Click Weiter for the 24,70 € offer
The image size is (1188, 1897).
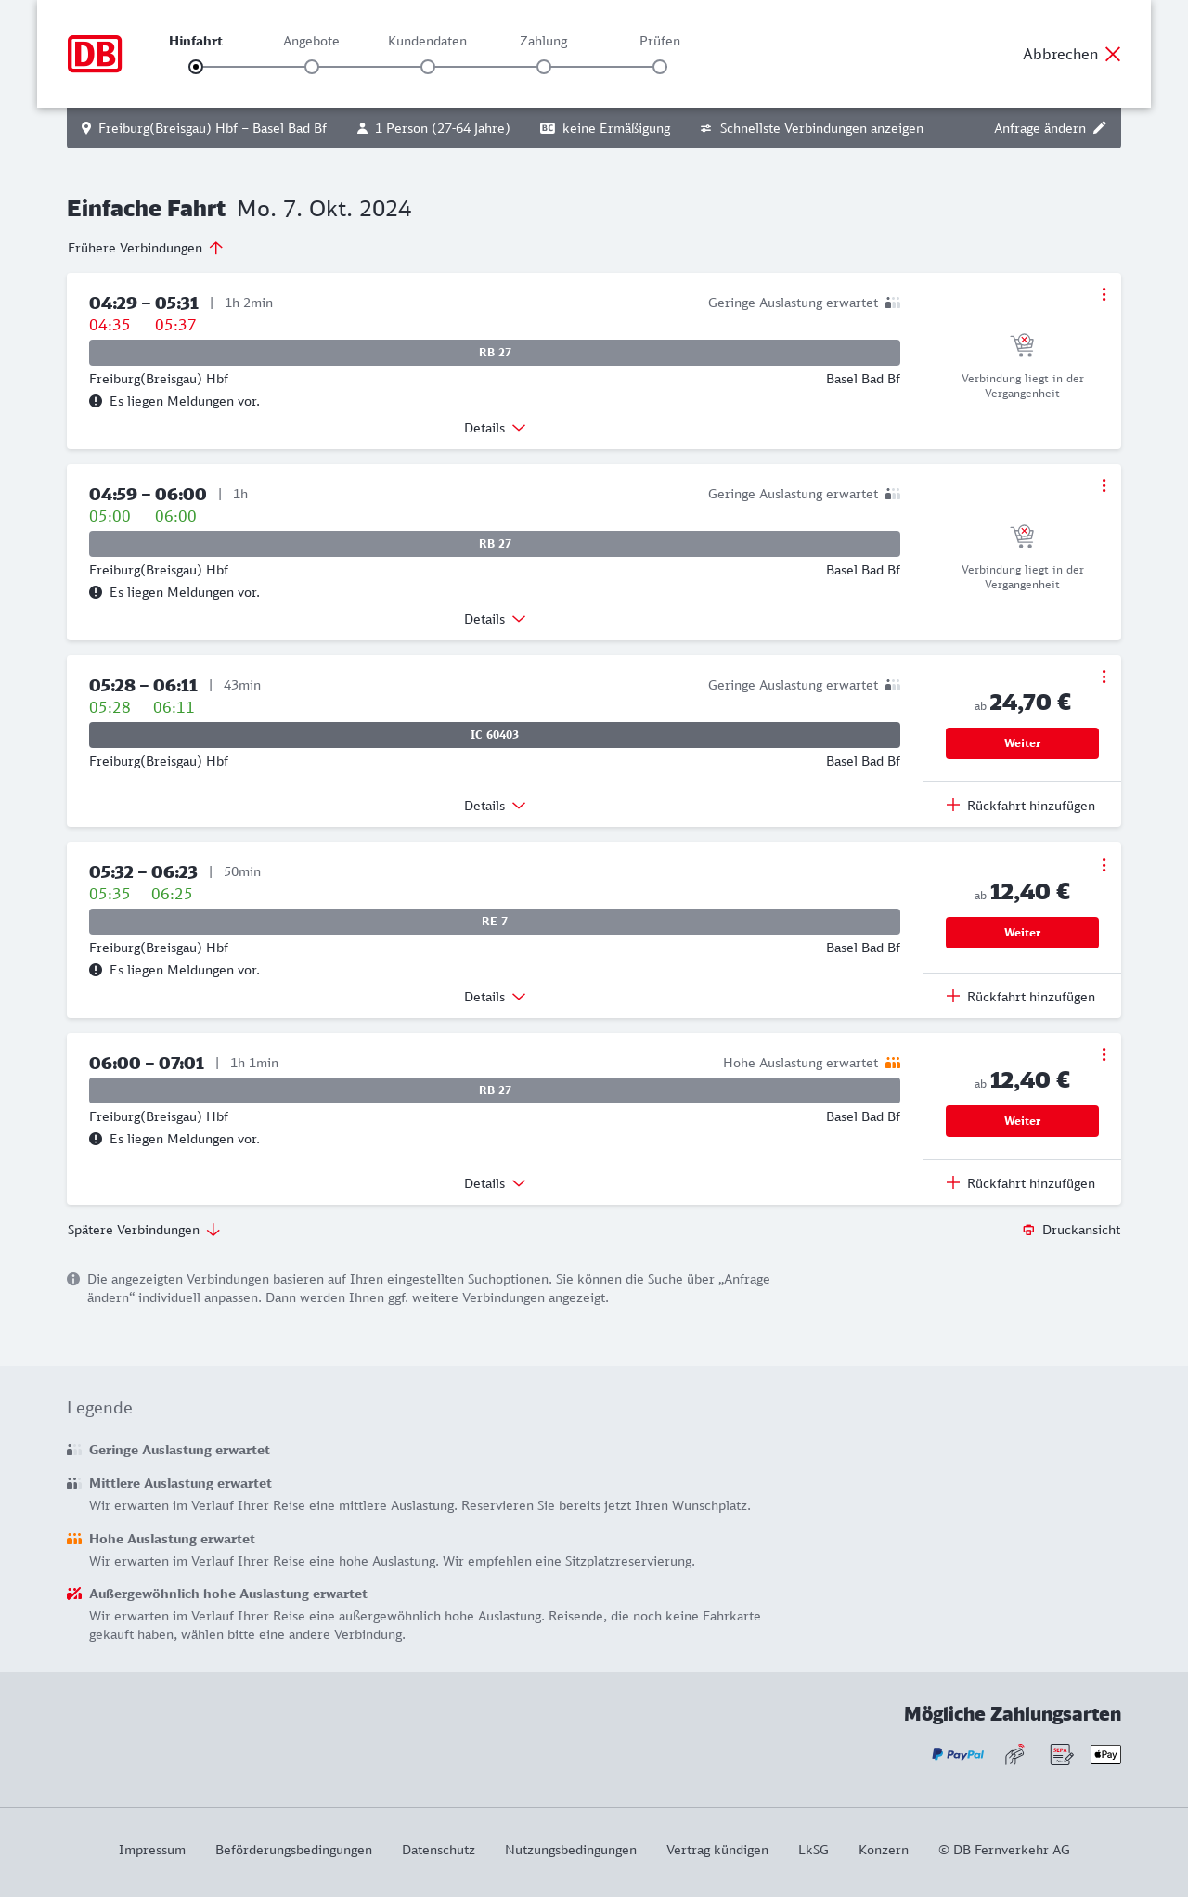(1022, 743)
